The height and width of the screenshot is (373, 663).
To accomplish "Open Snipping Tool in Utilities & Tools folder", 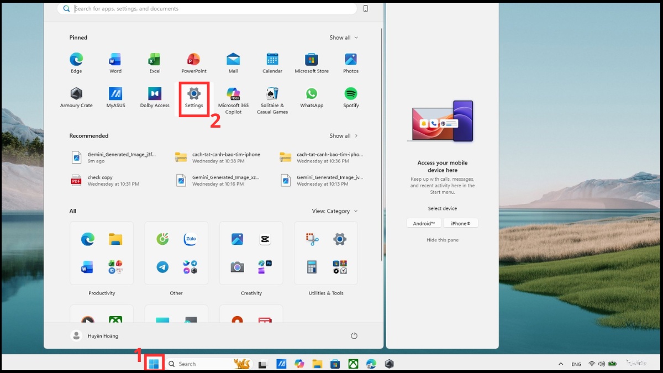I will pos(312,239).
